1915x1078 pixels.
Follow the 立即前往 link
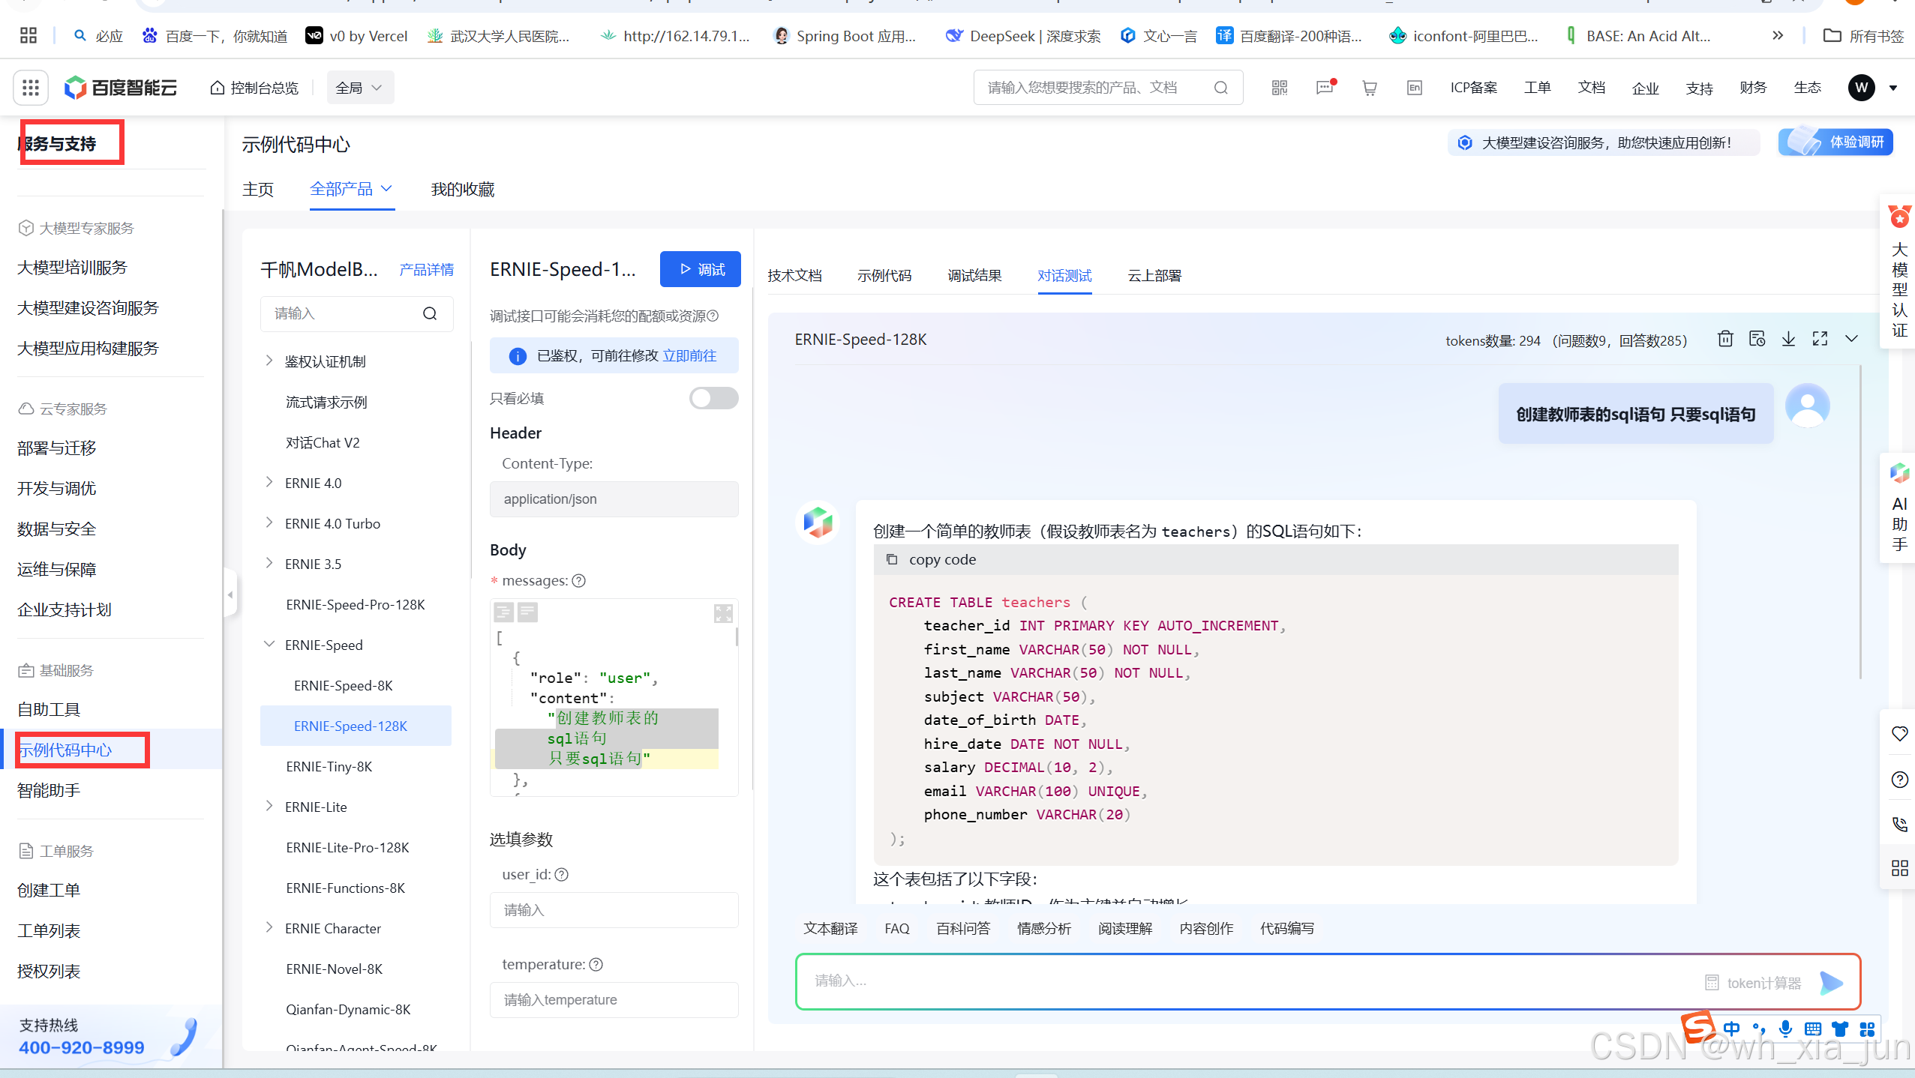[689, 355]
